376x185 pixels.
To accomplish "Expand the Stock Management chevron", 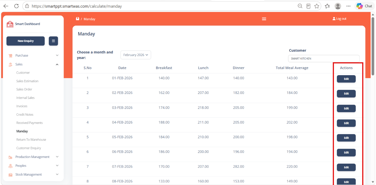I will (57, 175).
